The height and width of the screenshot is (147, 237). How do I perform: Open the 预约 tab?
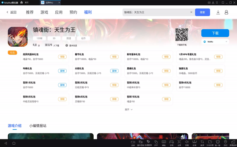coord(73,12)
